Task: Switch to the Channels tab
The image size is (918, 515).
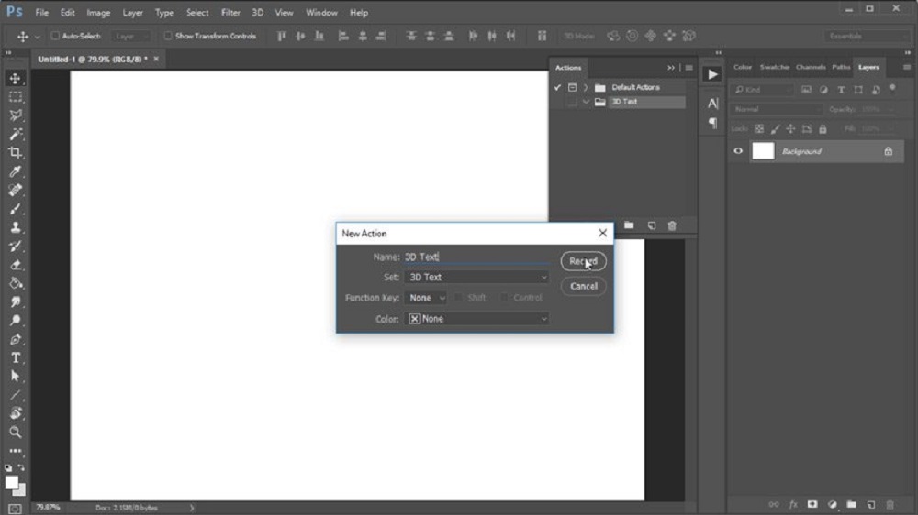Action: [x=811, y=67]
